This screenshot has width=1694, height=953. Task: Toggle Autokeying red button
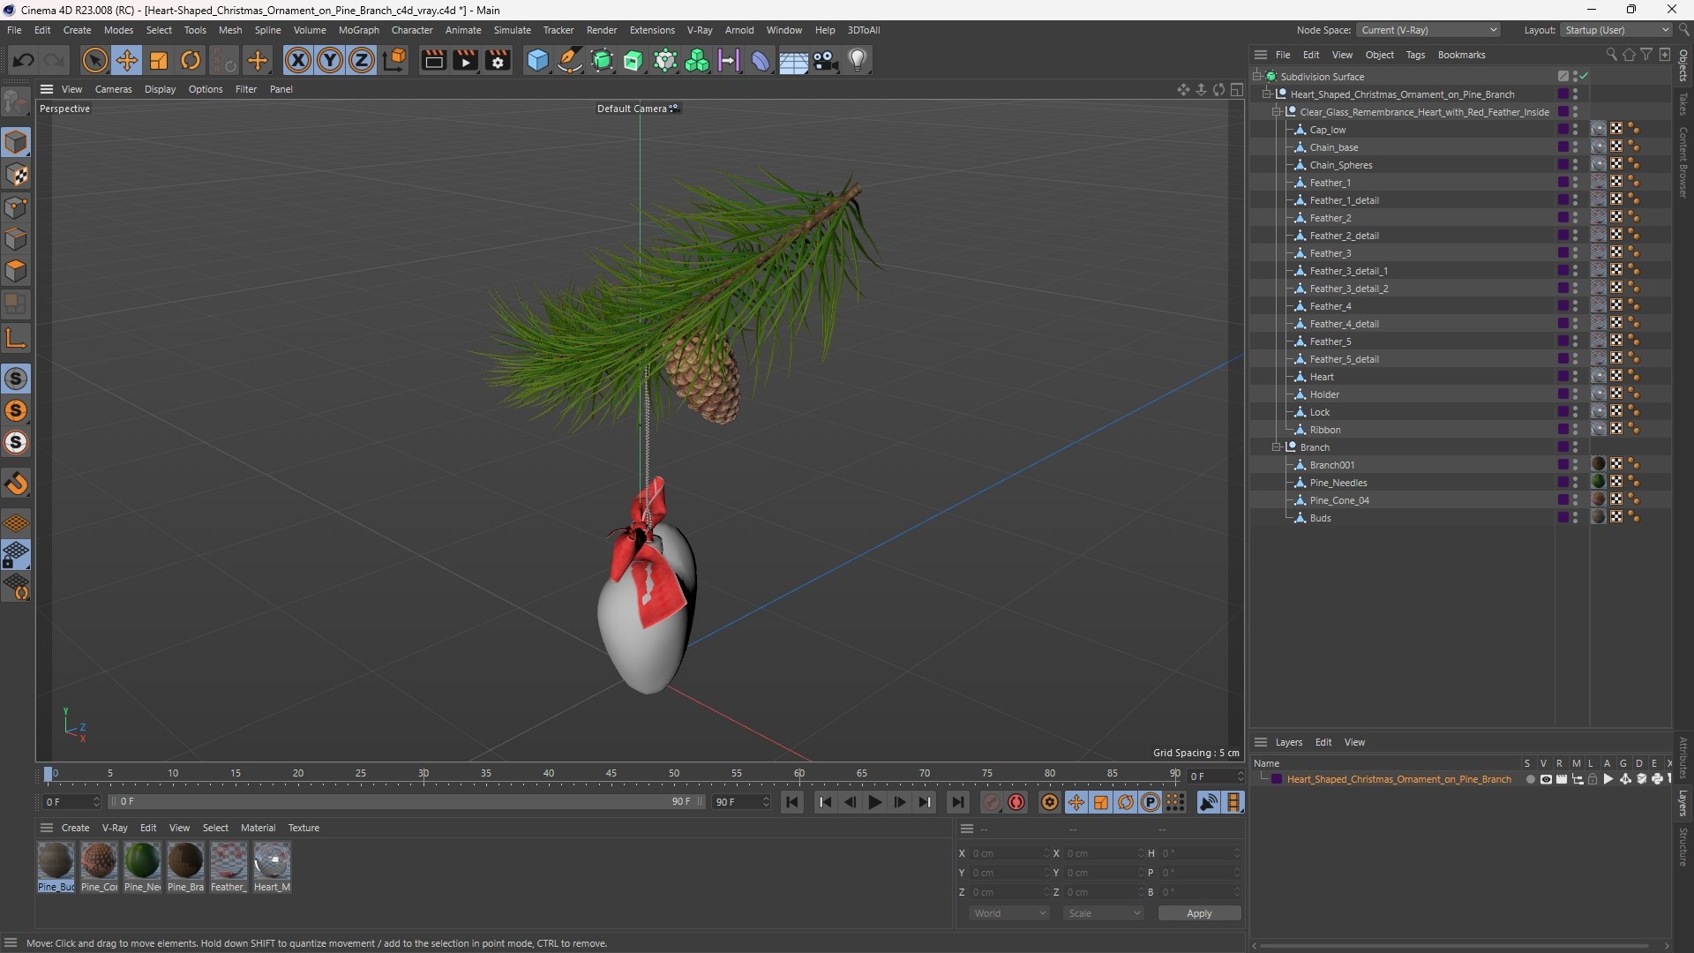point(1016,802)
